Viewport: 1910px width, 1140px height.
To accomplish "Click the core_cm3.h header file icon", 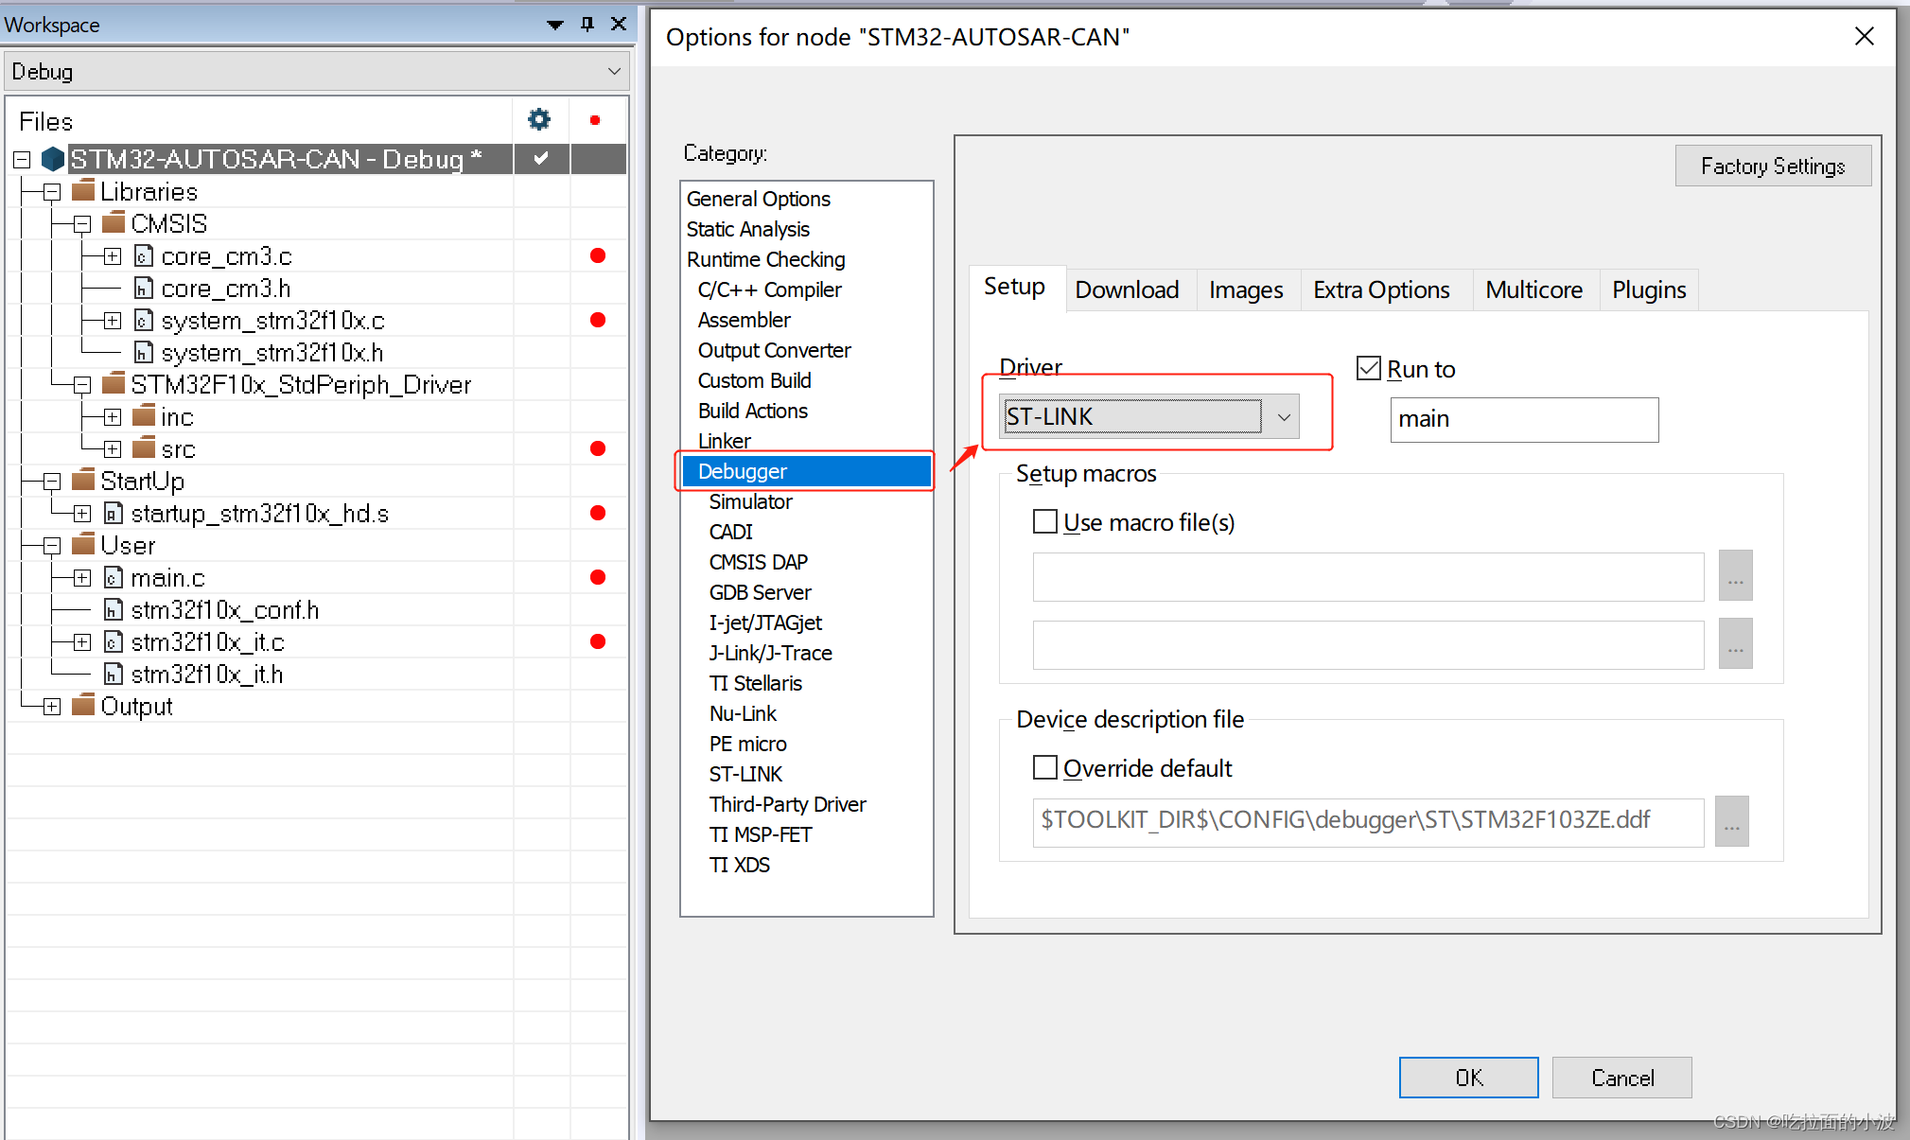I will click(144, 288).
